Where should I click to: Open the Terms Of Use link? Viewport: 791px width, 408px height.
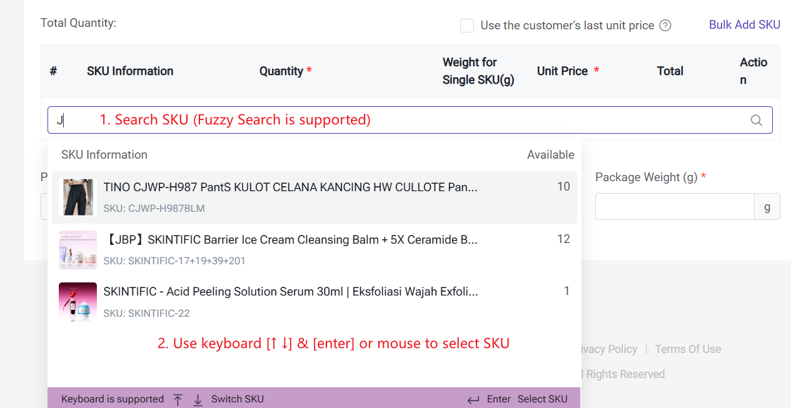[x=688, y=349]
